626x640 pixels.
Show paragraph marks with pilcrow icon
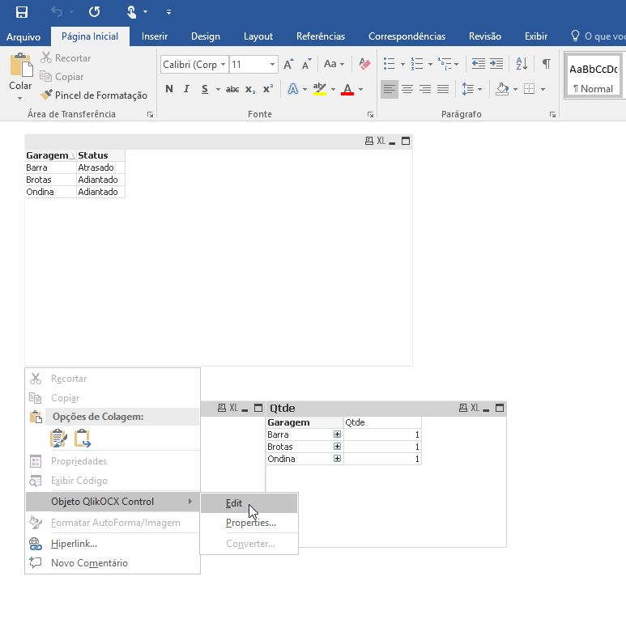[x=547, y=64]
